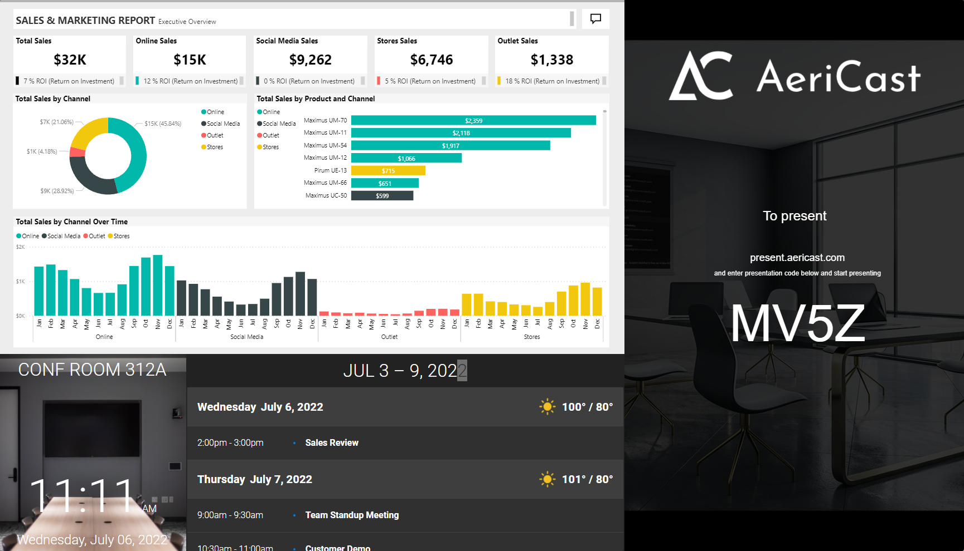Click the $7K (21.06%) donut label

click(57, 122)
